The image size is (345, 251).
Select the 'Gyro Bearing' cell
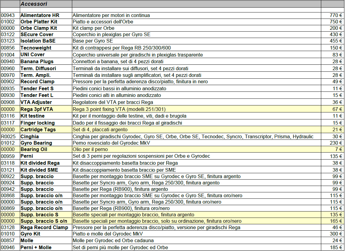(46, 143)
